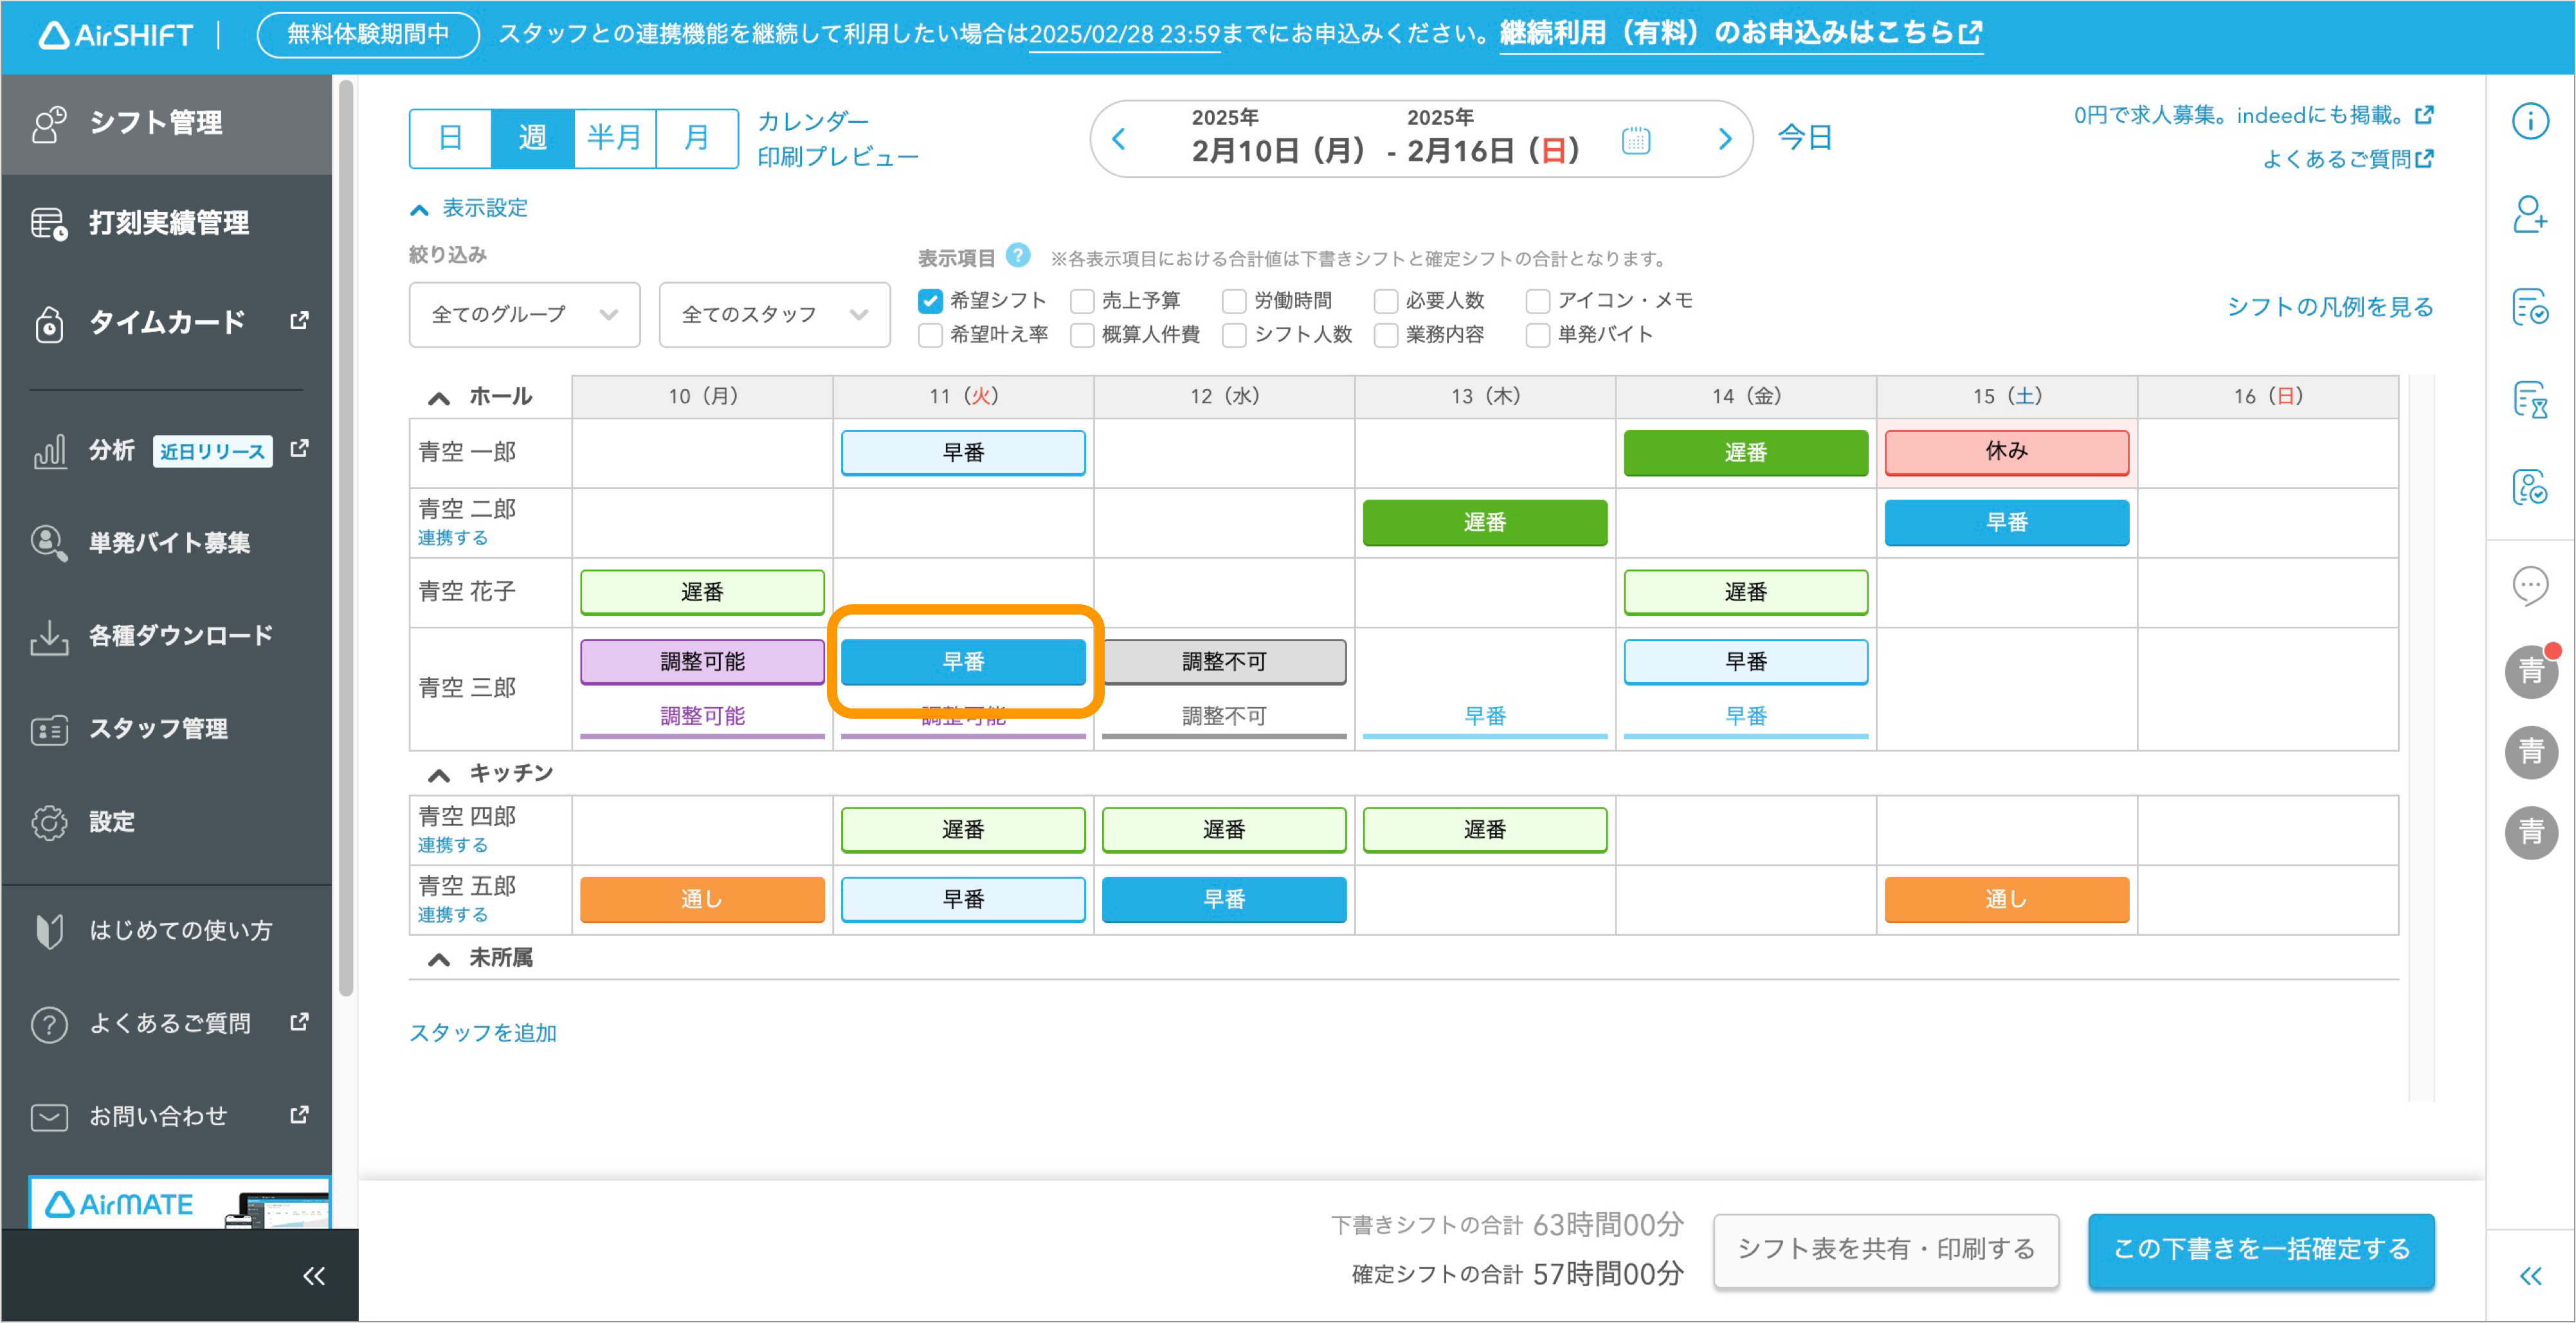Open シフト管理 in sidebar menu
The width and height of the screenshot is (2576, 1323).
[166, 124]
